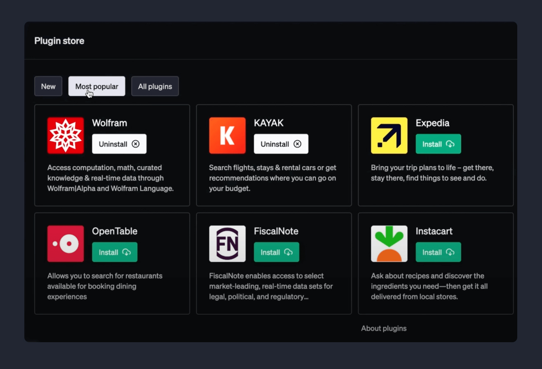Click the FiscalNote plugin title
This screenshot has width=542, height=369.
pyautogui.click(x=276, y=231)
